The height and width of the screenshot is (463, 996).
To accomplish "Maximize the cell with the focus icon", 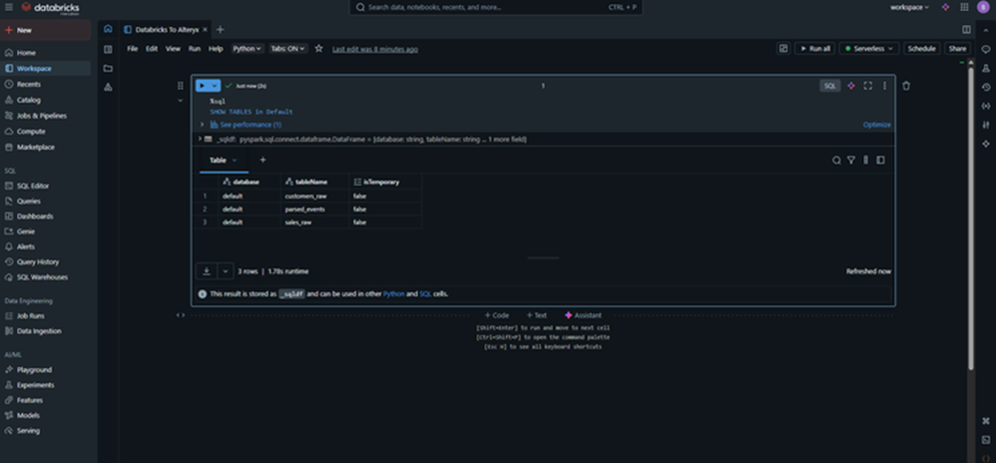I will tap(867, 86).
